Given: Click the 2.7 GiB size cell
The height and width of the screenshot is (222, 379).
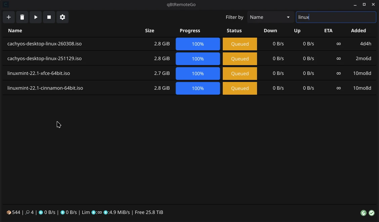Looking at the screenshot, I should pos(162,73).
